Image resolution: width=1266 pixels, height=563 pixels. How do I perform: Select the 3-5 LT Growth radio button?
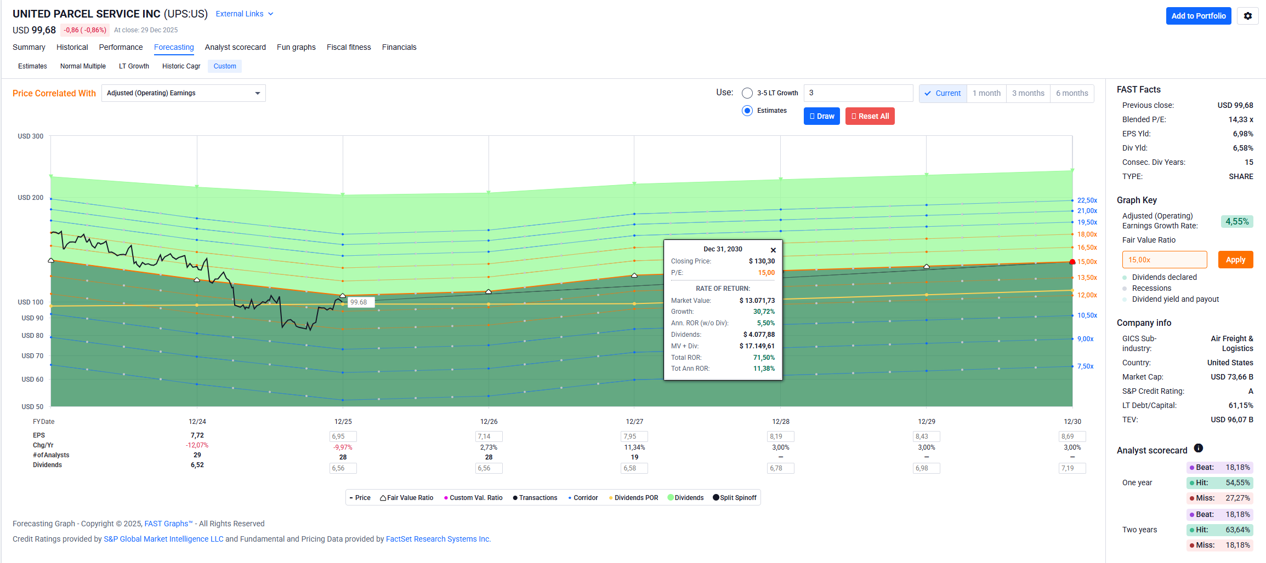tap(747, 93)
